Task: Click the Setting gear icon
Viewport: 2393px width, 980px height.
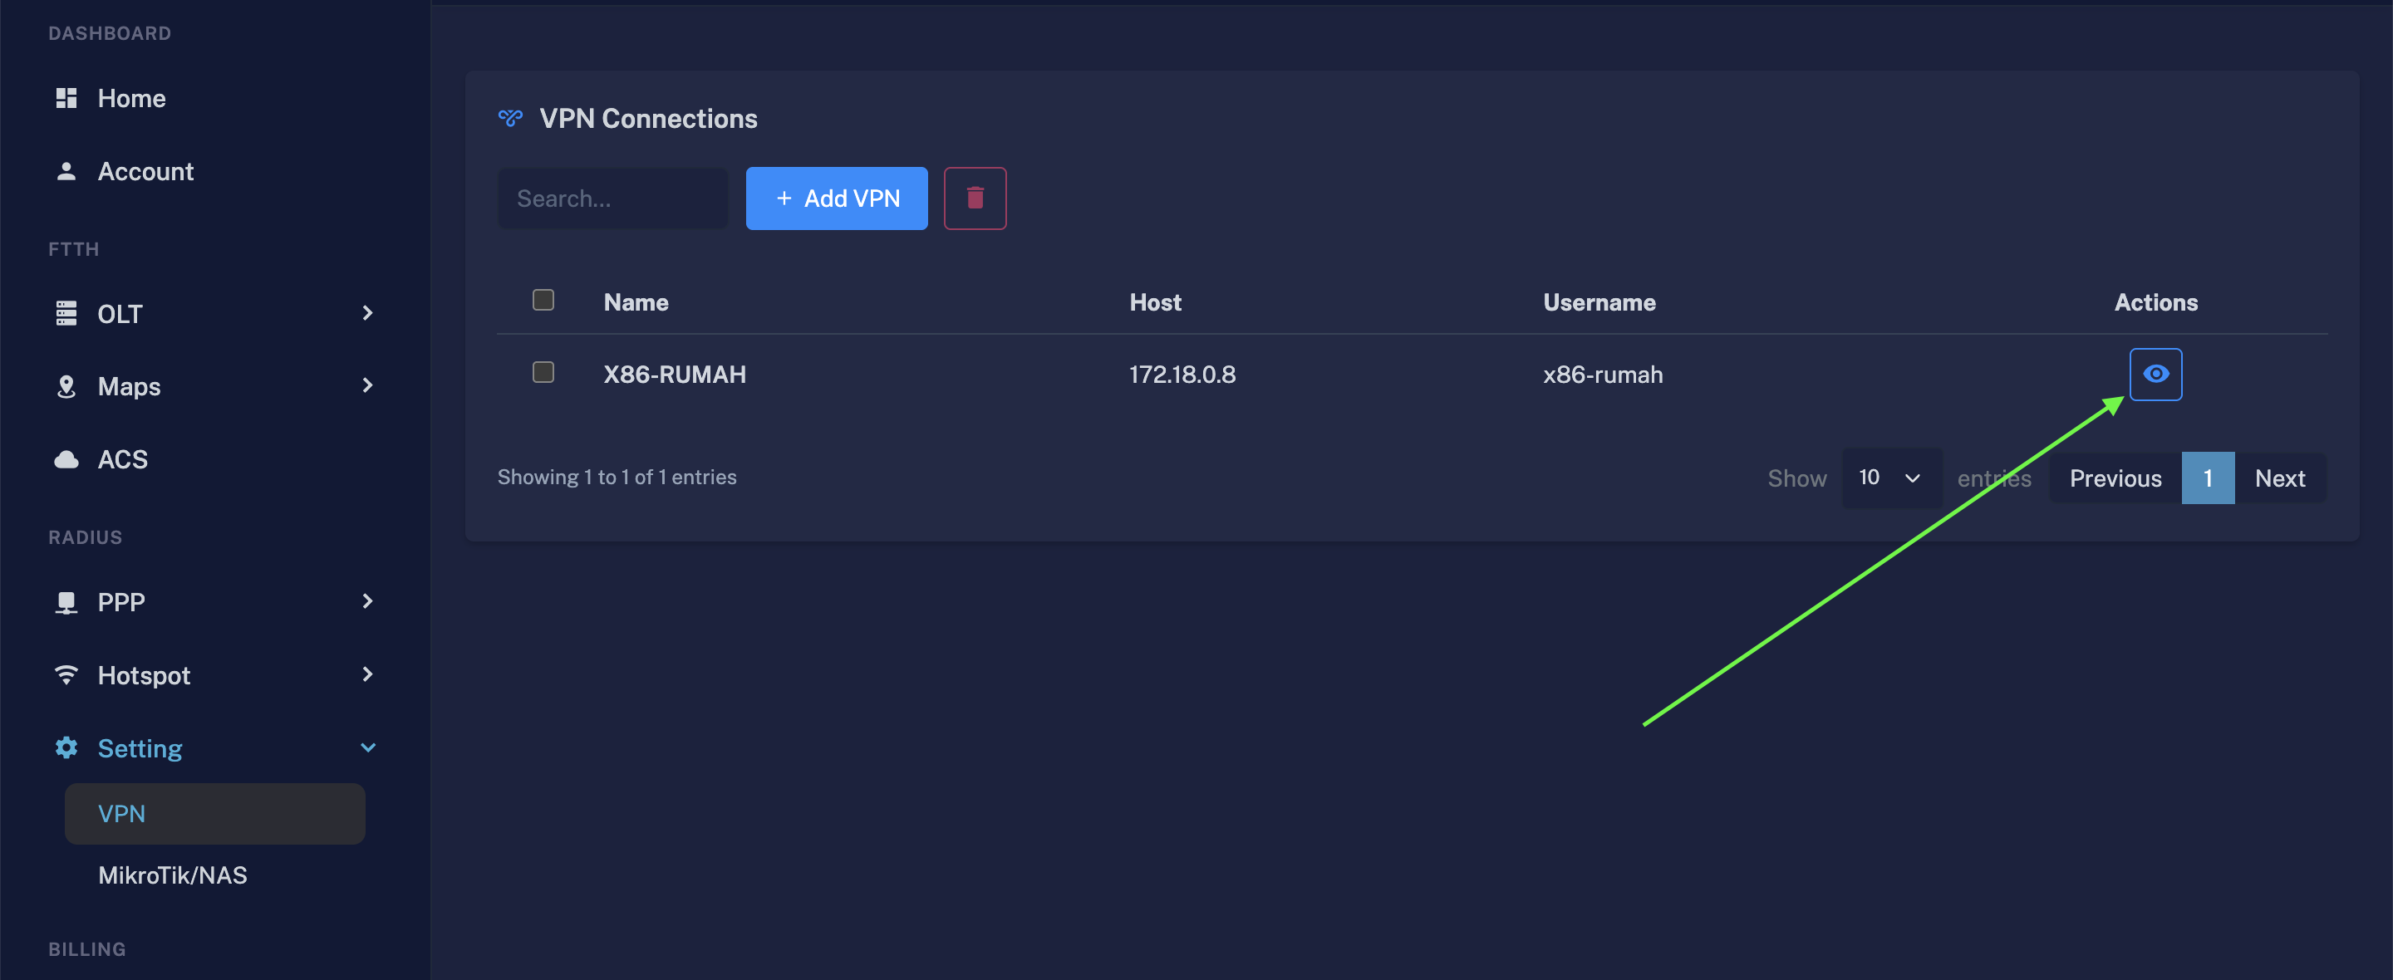Action: pyautogui.click(x=66, y=747)
